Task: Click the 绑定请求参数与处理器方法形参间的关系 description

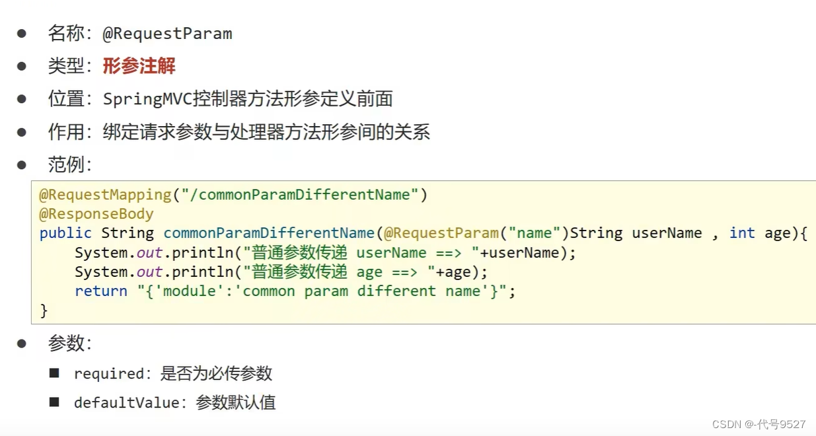Action: click(266, 132)
